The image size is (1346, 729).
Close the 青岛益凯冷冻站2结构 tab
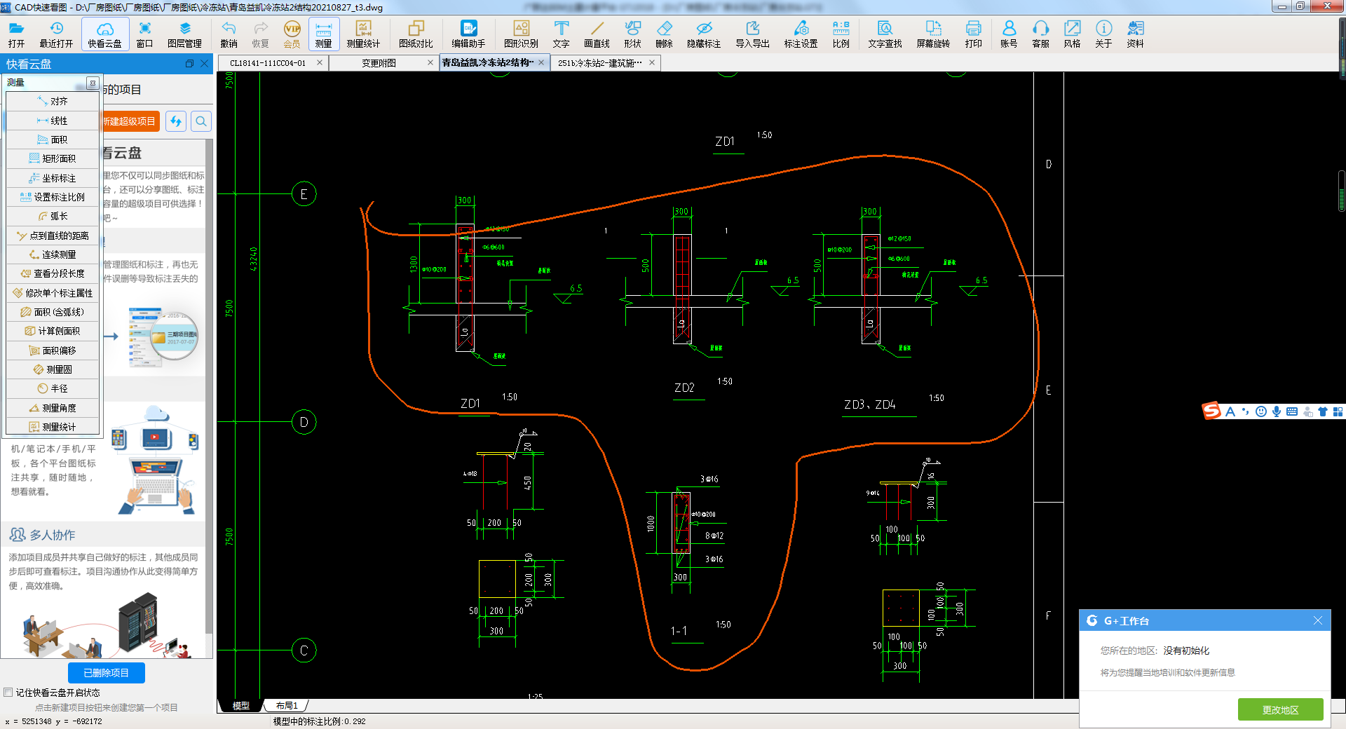[x=541, y=62]
